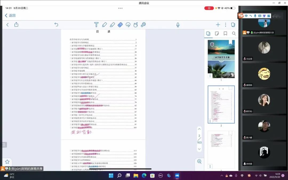Go to previous page with up chevron

pos(199,129)
